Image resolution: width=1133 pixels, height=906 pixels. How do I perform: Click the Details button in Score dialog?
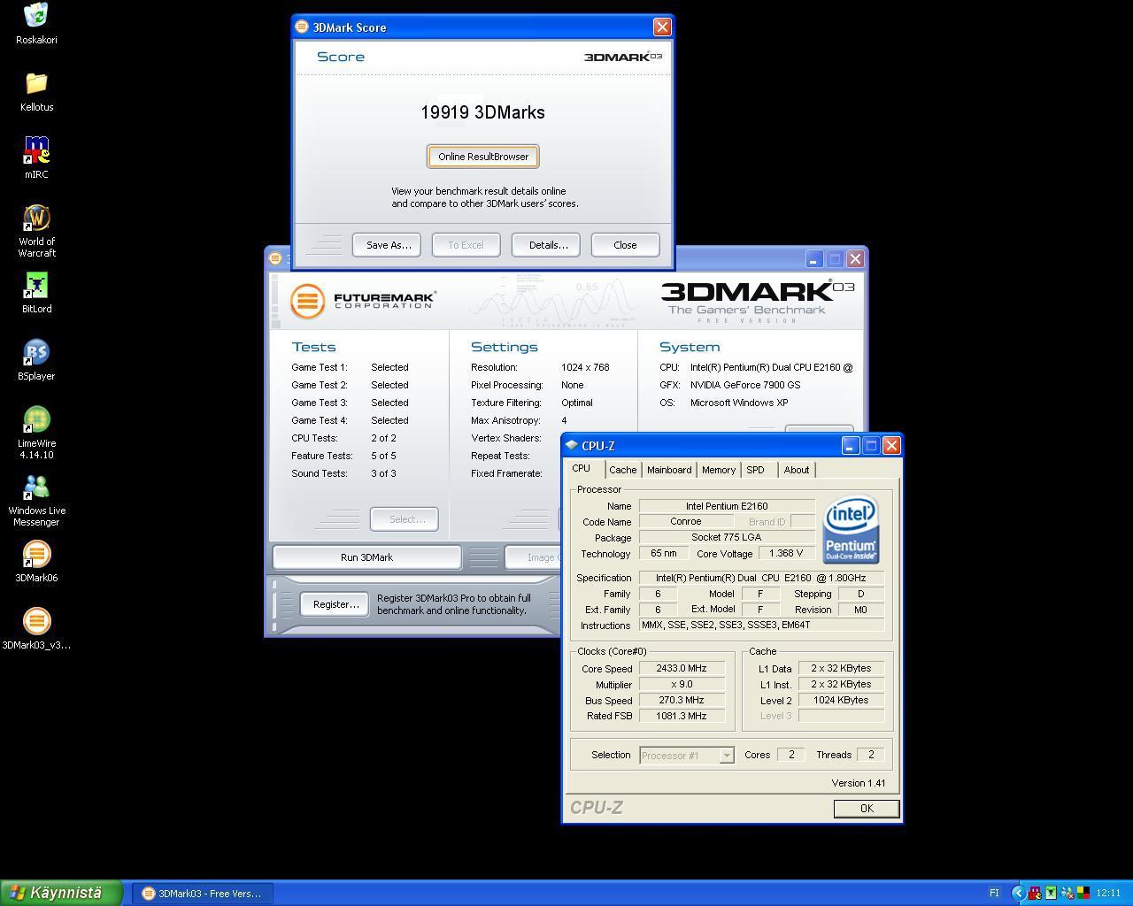click(x=548, y=245)
